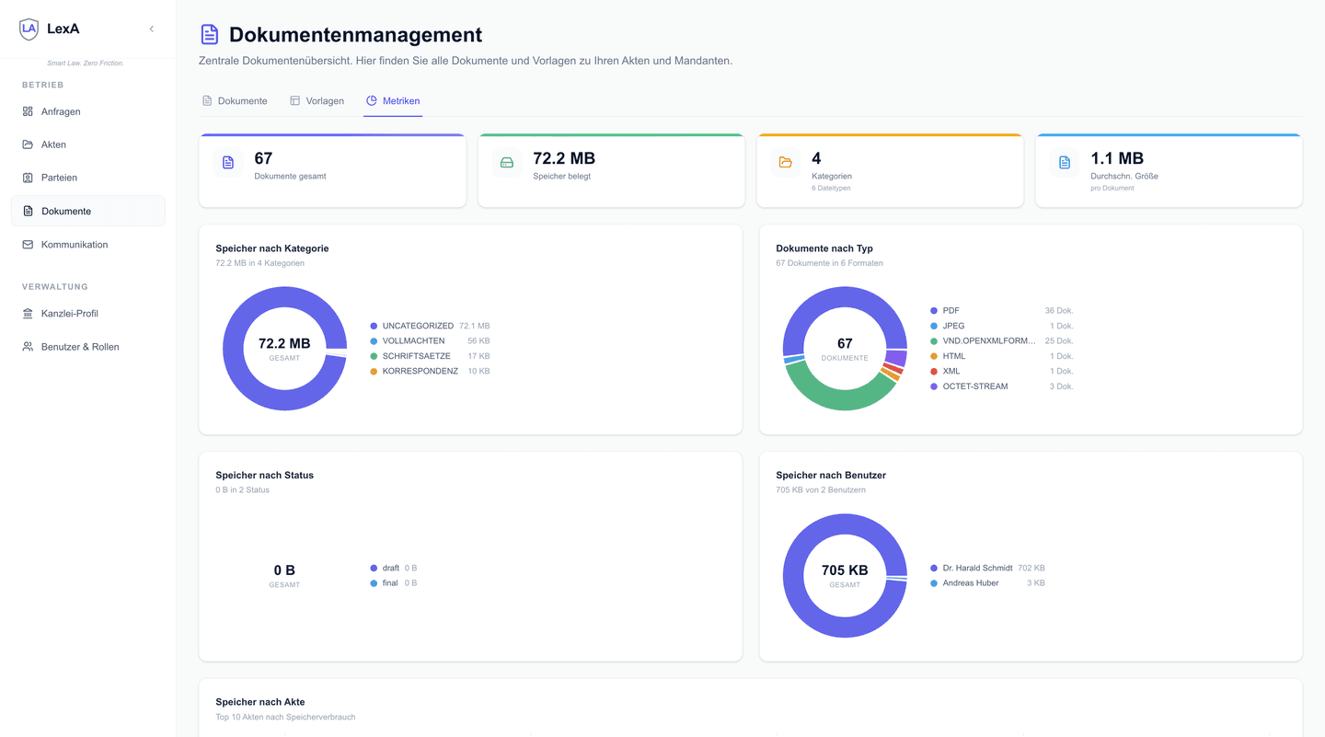The height and width of the screenshot is (737, 1325).
Task: Select the Anfragen icon in the sidebar
Action: 26,111
